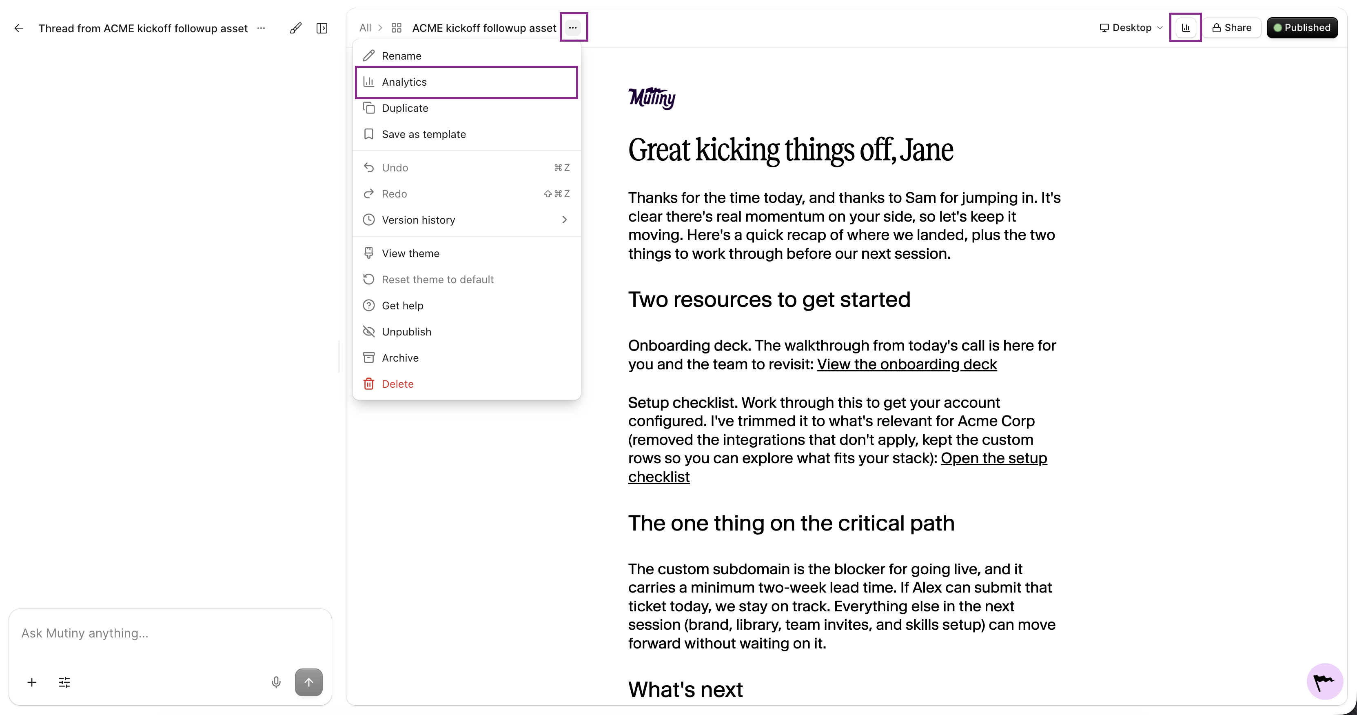Click the What's next heading

tap(685, 690)
